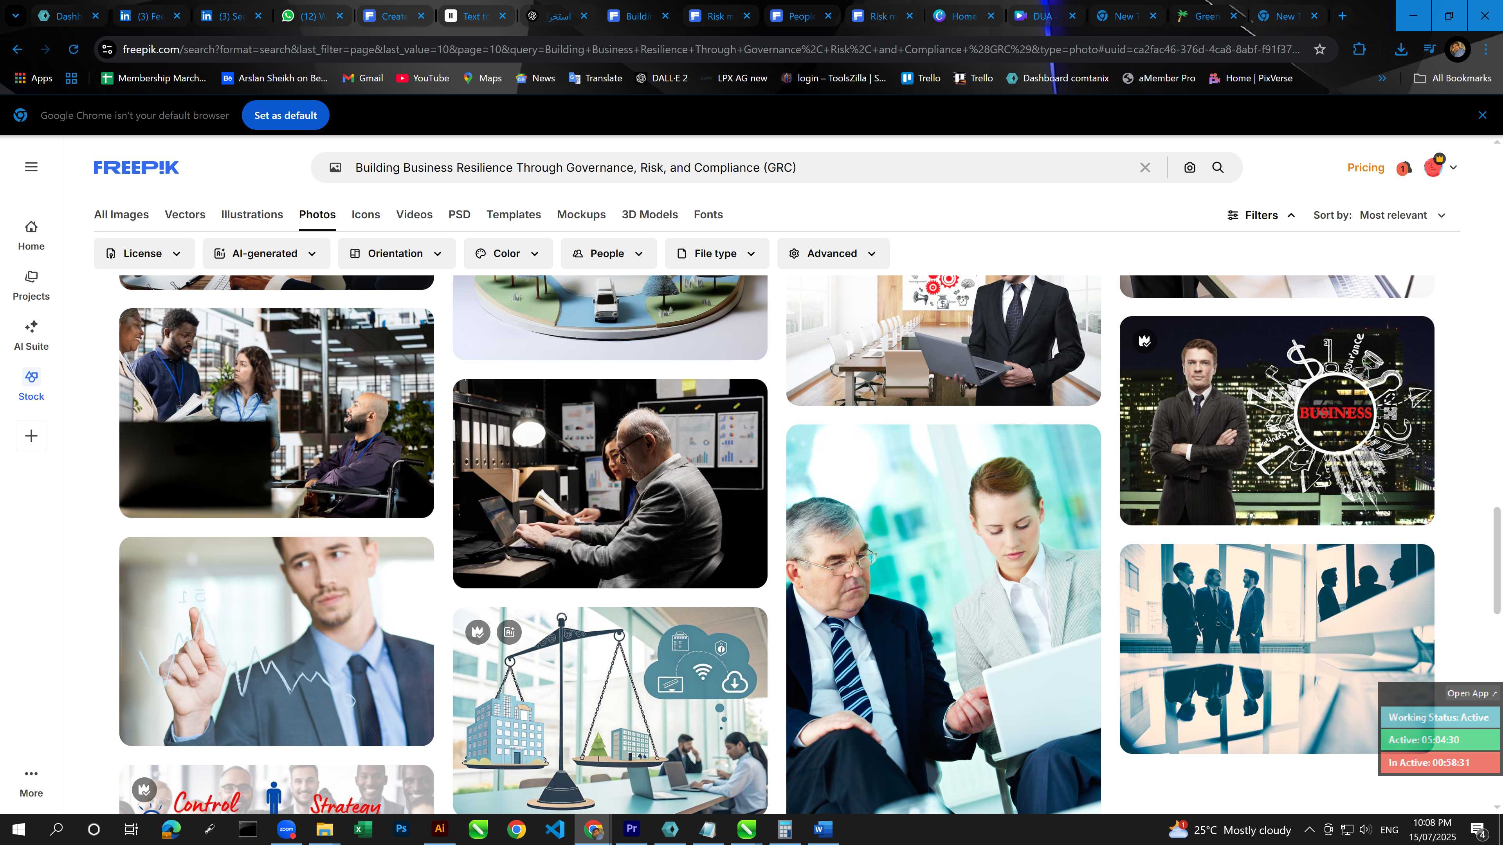Image resolution: width=1503 pixels, height=845 pixels.
Task: Open Zoom from the taskbar
Action: (287, 829)
